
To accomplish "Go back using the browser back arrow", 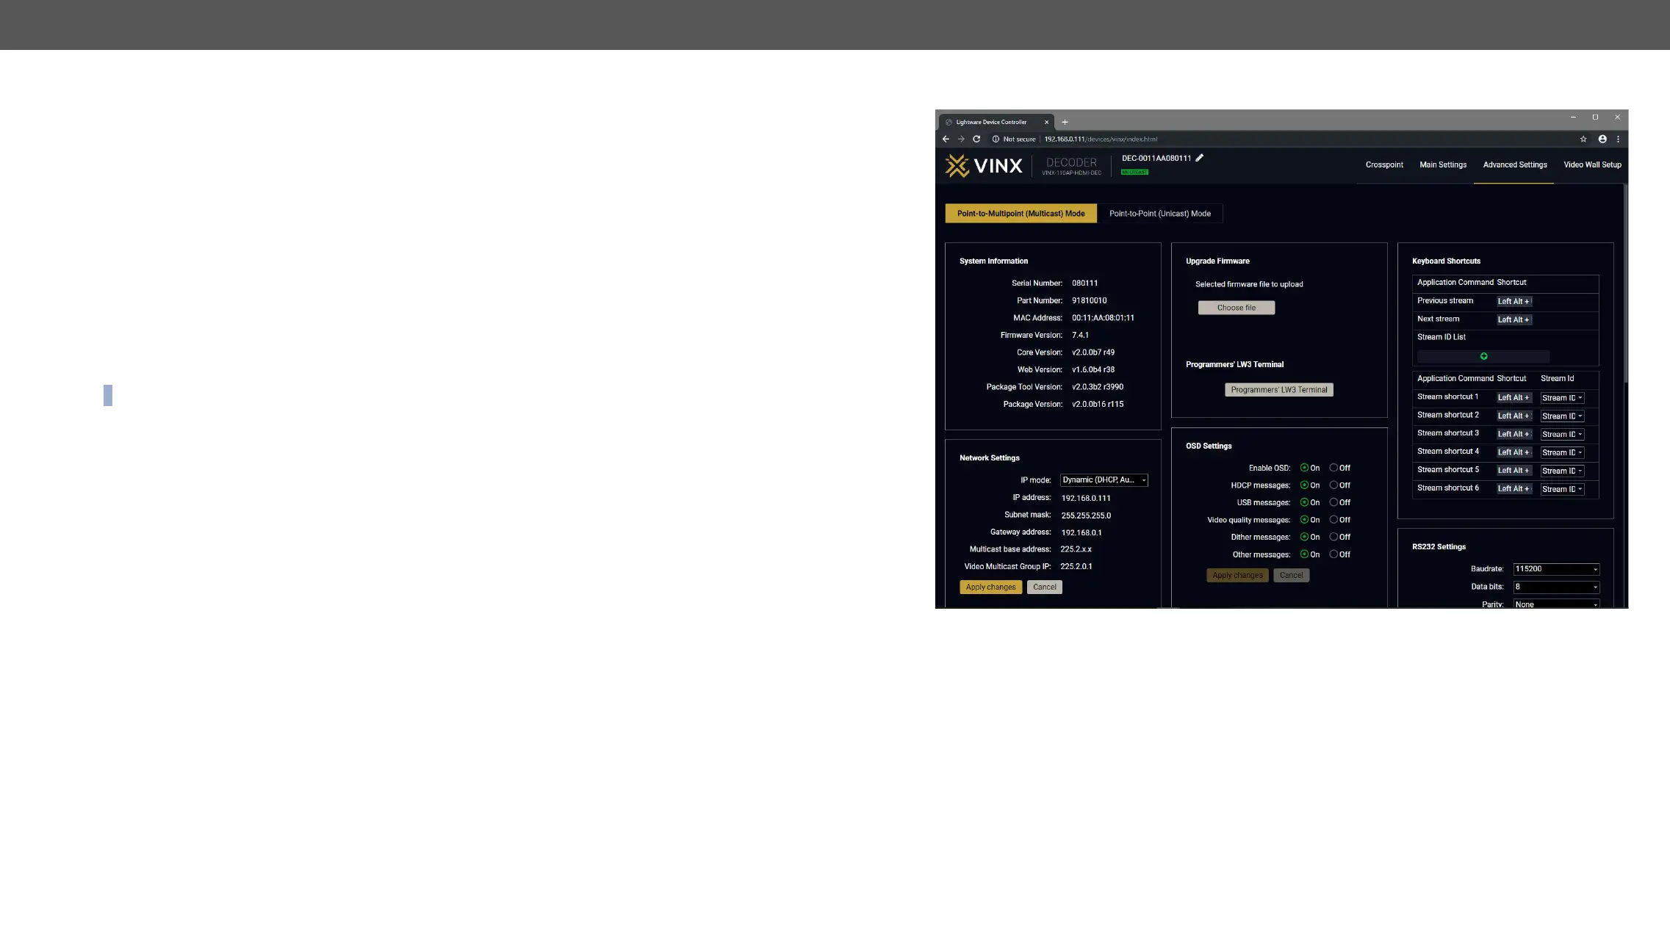I will [x=946, y=139].
